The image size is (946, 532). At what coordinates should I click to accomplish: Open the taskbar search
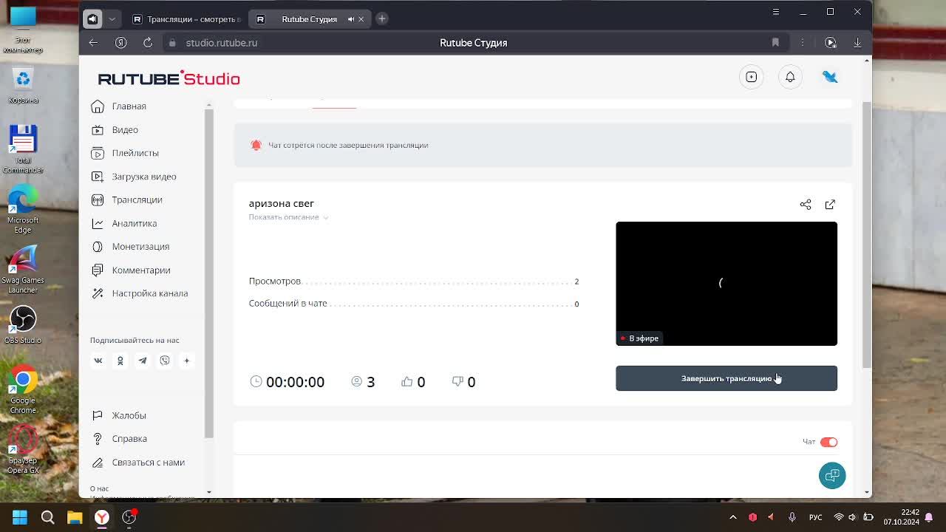pos(47,517)
